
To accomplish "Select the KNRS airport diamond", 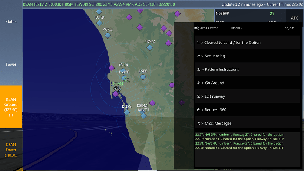I will 127,112.
